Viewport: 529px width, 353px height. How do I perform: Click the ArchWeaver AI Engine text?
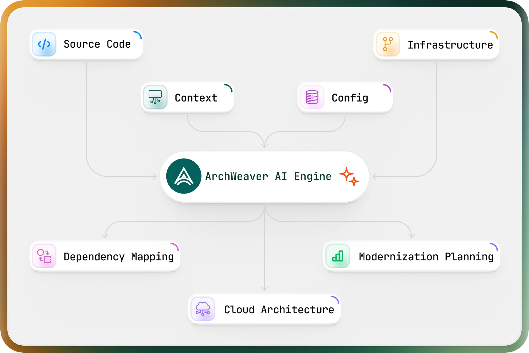coord(268,176)
